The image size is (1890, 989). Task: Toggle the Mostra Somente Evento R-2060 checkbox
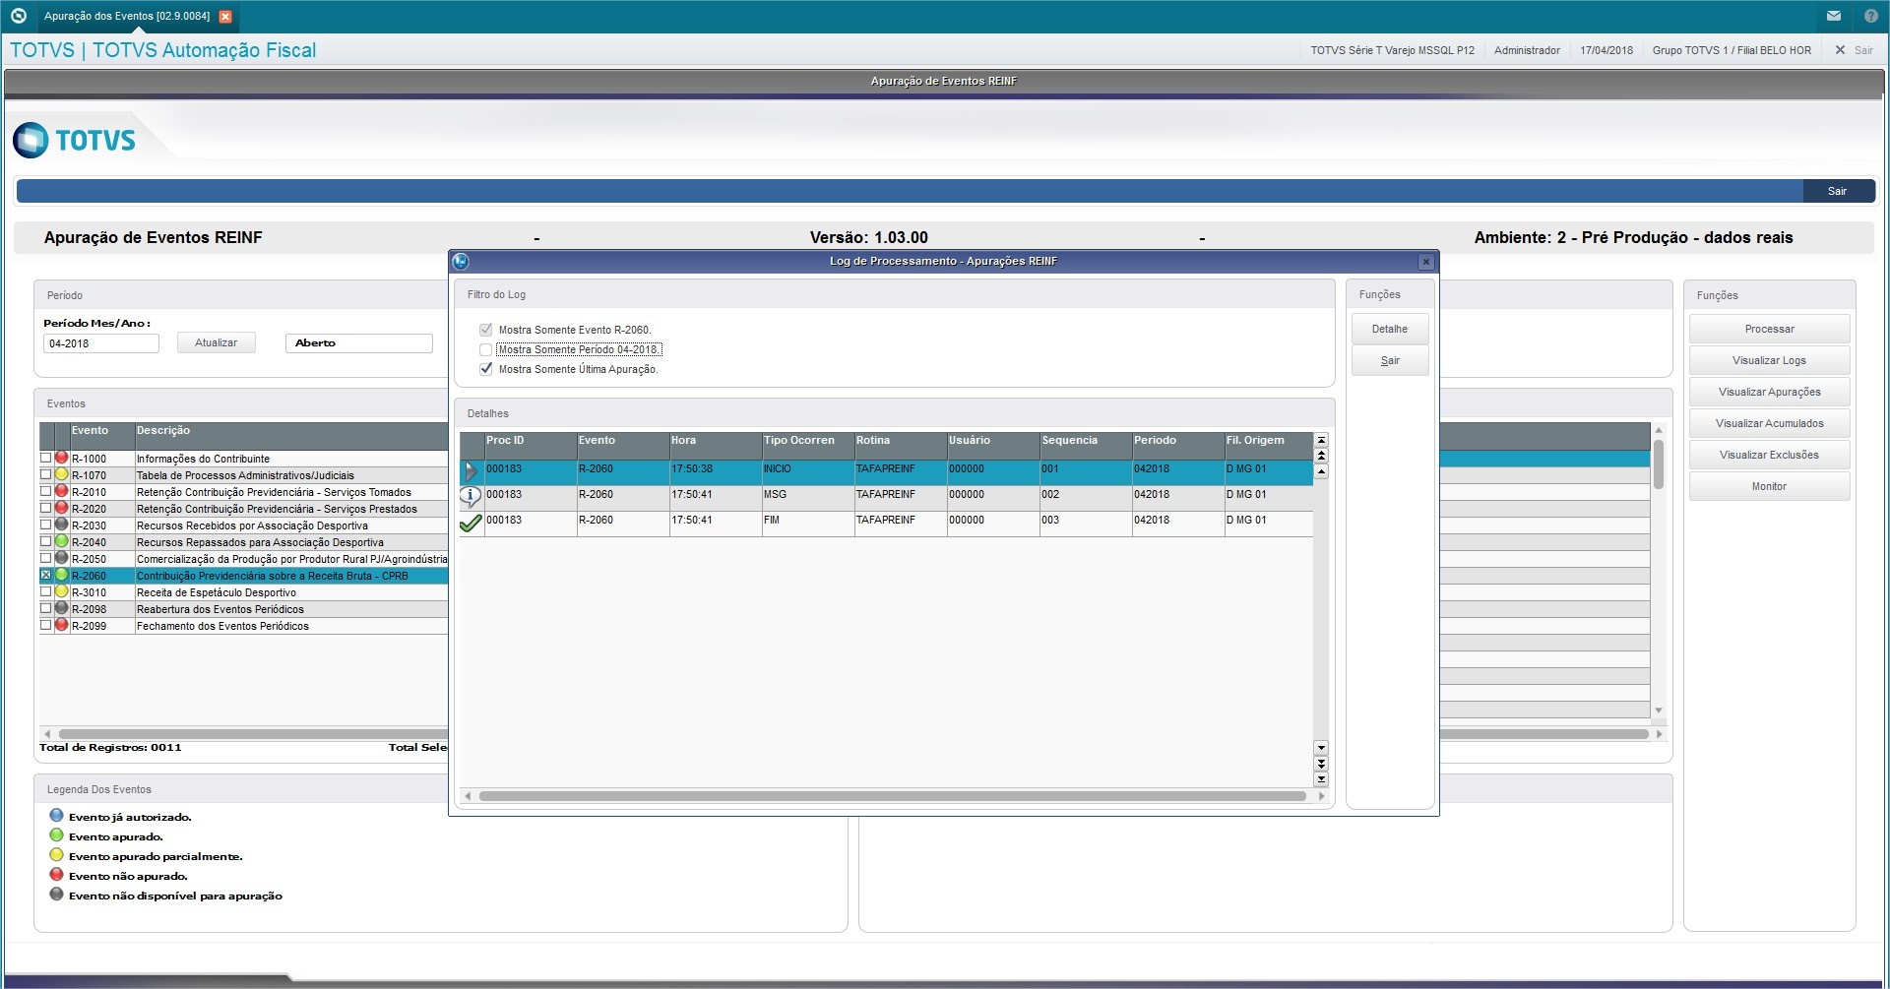tap(485, 330)
